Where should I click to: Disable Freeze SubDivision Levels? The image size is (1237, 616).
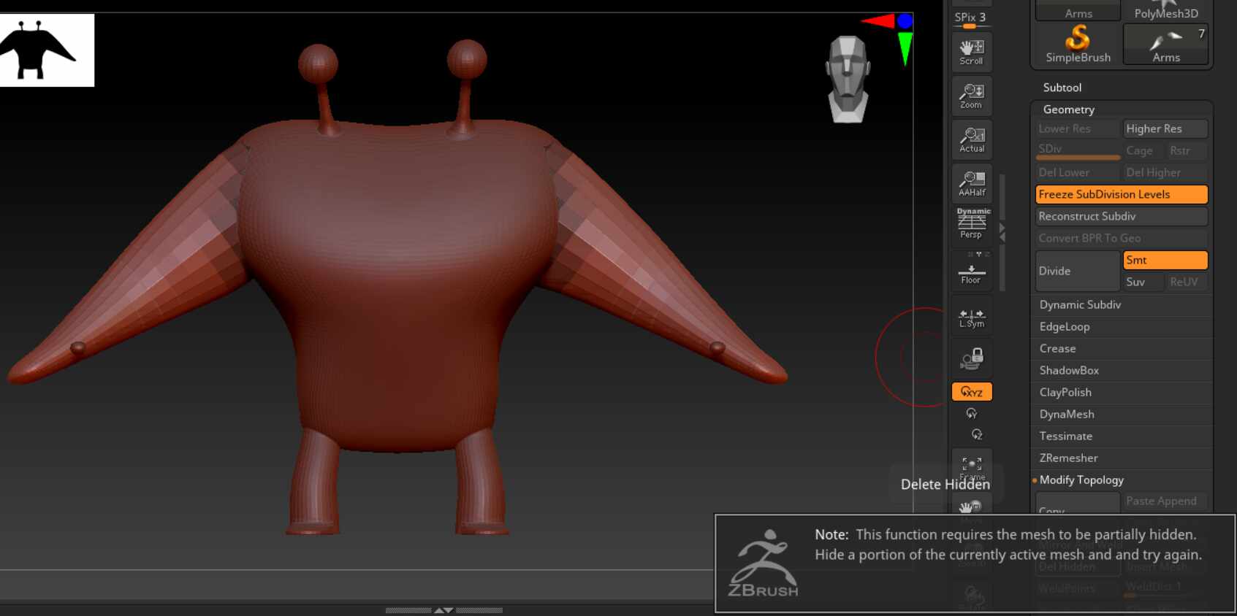tap(1121, 194)
